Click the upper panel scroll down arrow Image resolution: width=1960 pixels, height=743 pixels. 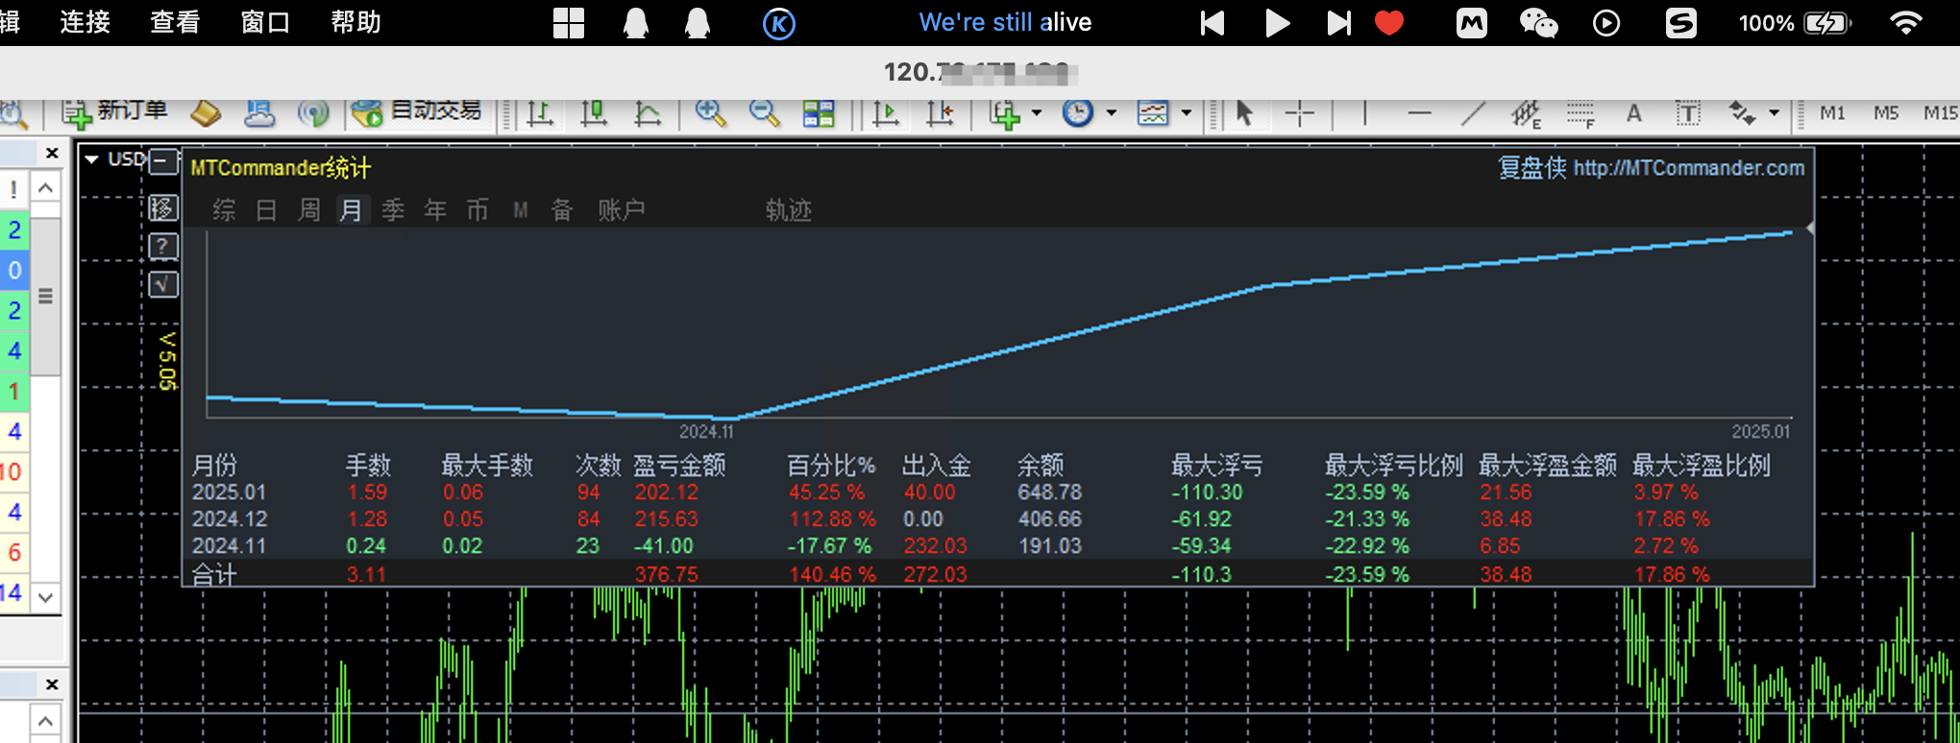pos(45,596)
